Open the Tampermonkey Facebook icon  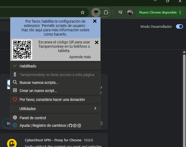[x=75, y=125]
